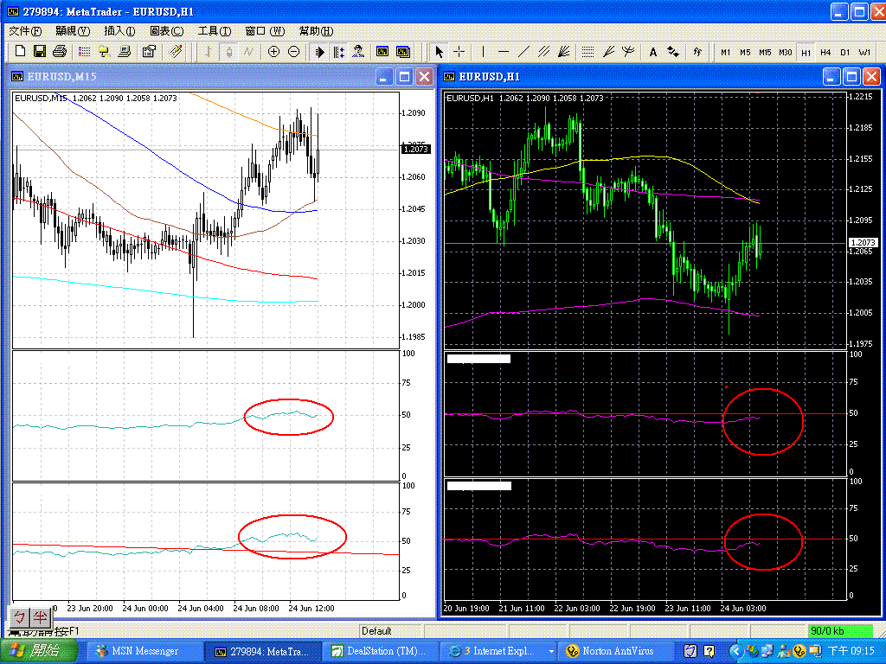
Task: Toggle chart auto scroll
Action: (319, 51)
